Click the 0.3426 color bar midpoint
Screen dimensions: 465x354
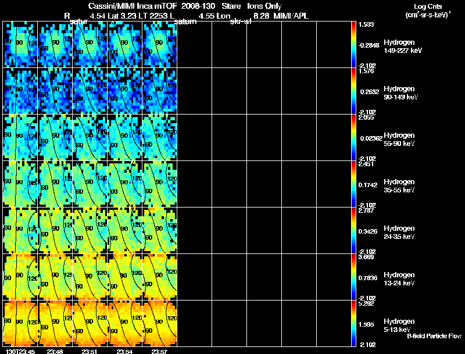click(368, 231)
